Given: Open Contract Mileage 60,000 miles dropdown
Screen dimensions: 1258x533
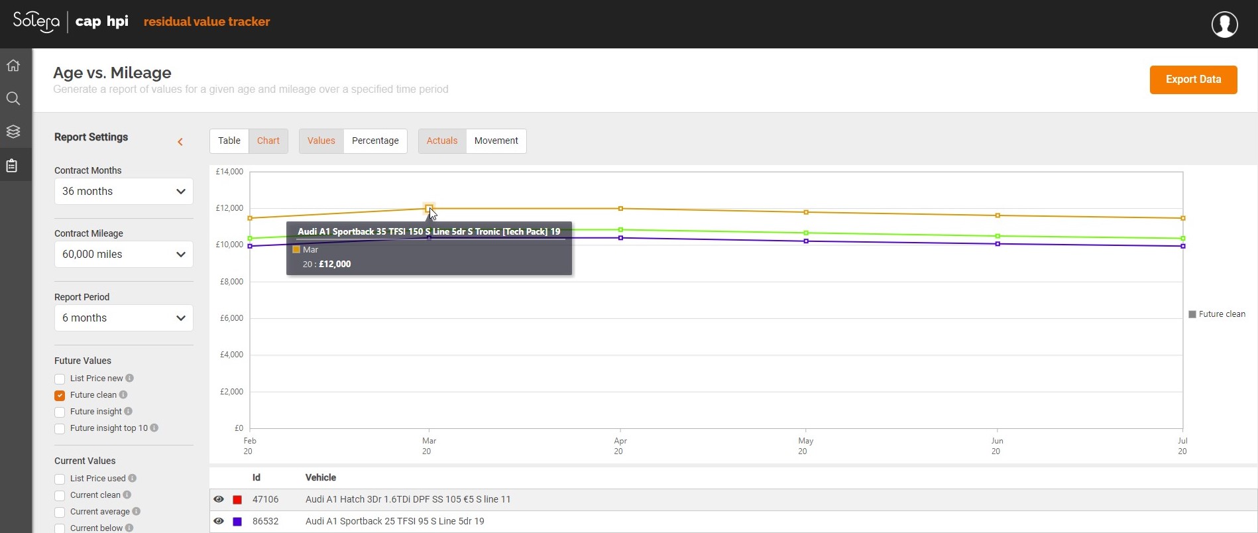Looking at the screenshot, I should pos(124,254).
